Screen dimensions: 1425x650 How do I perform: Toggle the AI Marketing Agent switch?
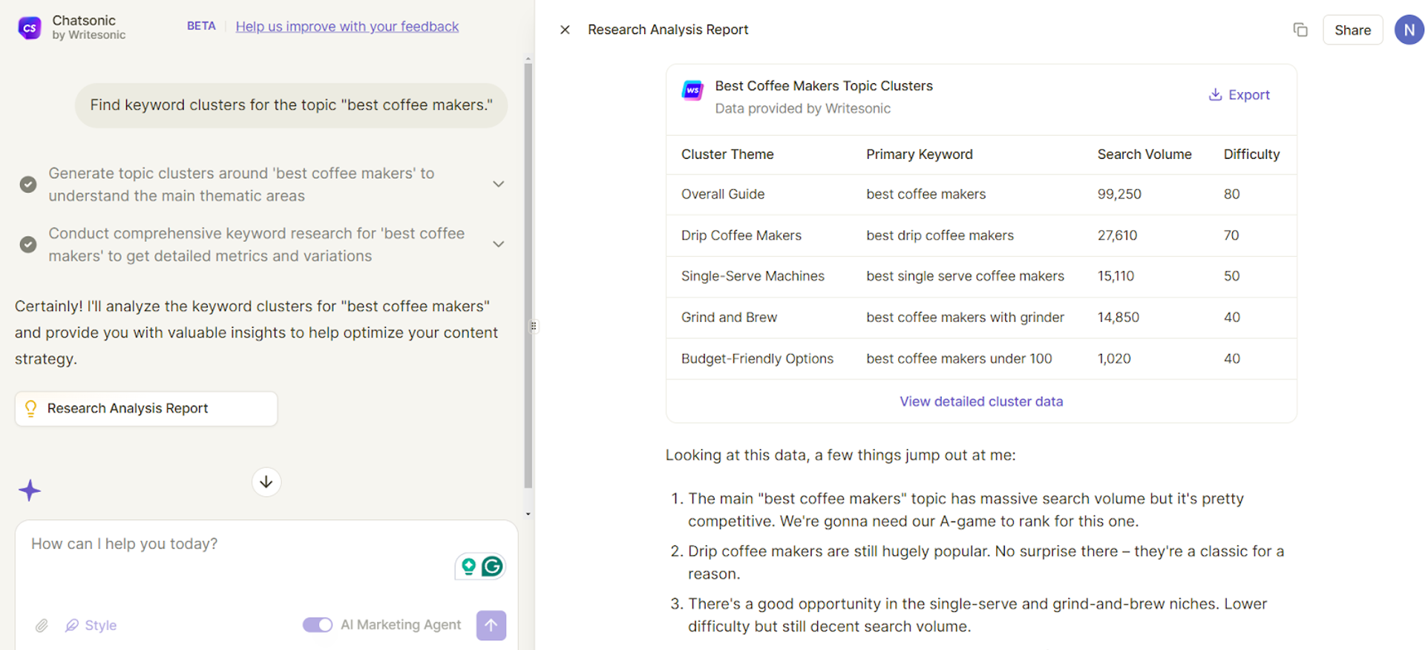318,625
